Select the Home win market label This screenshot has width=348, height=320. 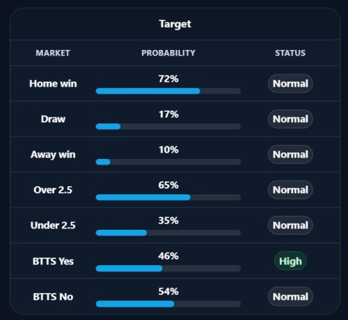(x=53, y=83)
